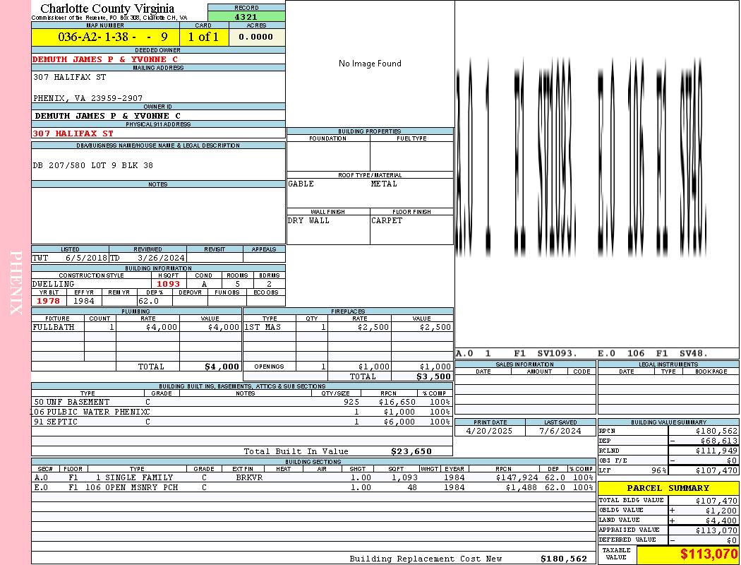Click the 'No Image Found' placeholder
Image resolution: width=741 pixels, height=565 pixels.
click(370, 64)
